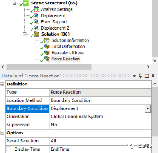Viewport: 158px width, 153px height.
Task: Click the Orientation value Global Coordinate System
Action: click(x=77, y=117)
